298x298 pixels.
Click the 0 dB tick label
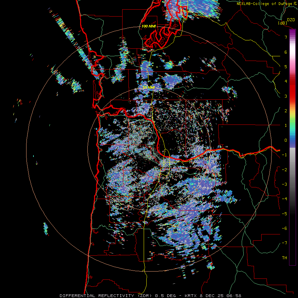coord(286,140)
